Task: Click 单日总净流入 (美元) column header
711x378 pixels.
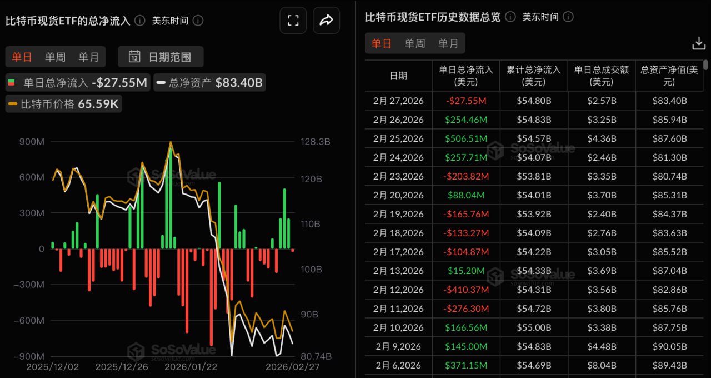Action: 466,76
